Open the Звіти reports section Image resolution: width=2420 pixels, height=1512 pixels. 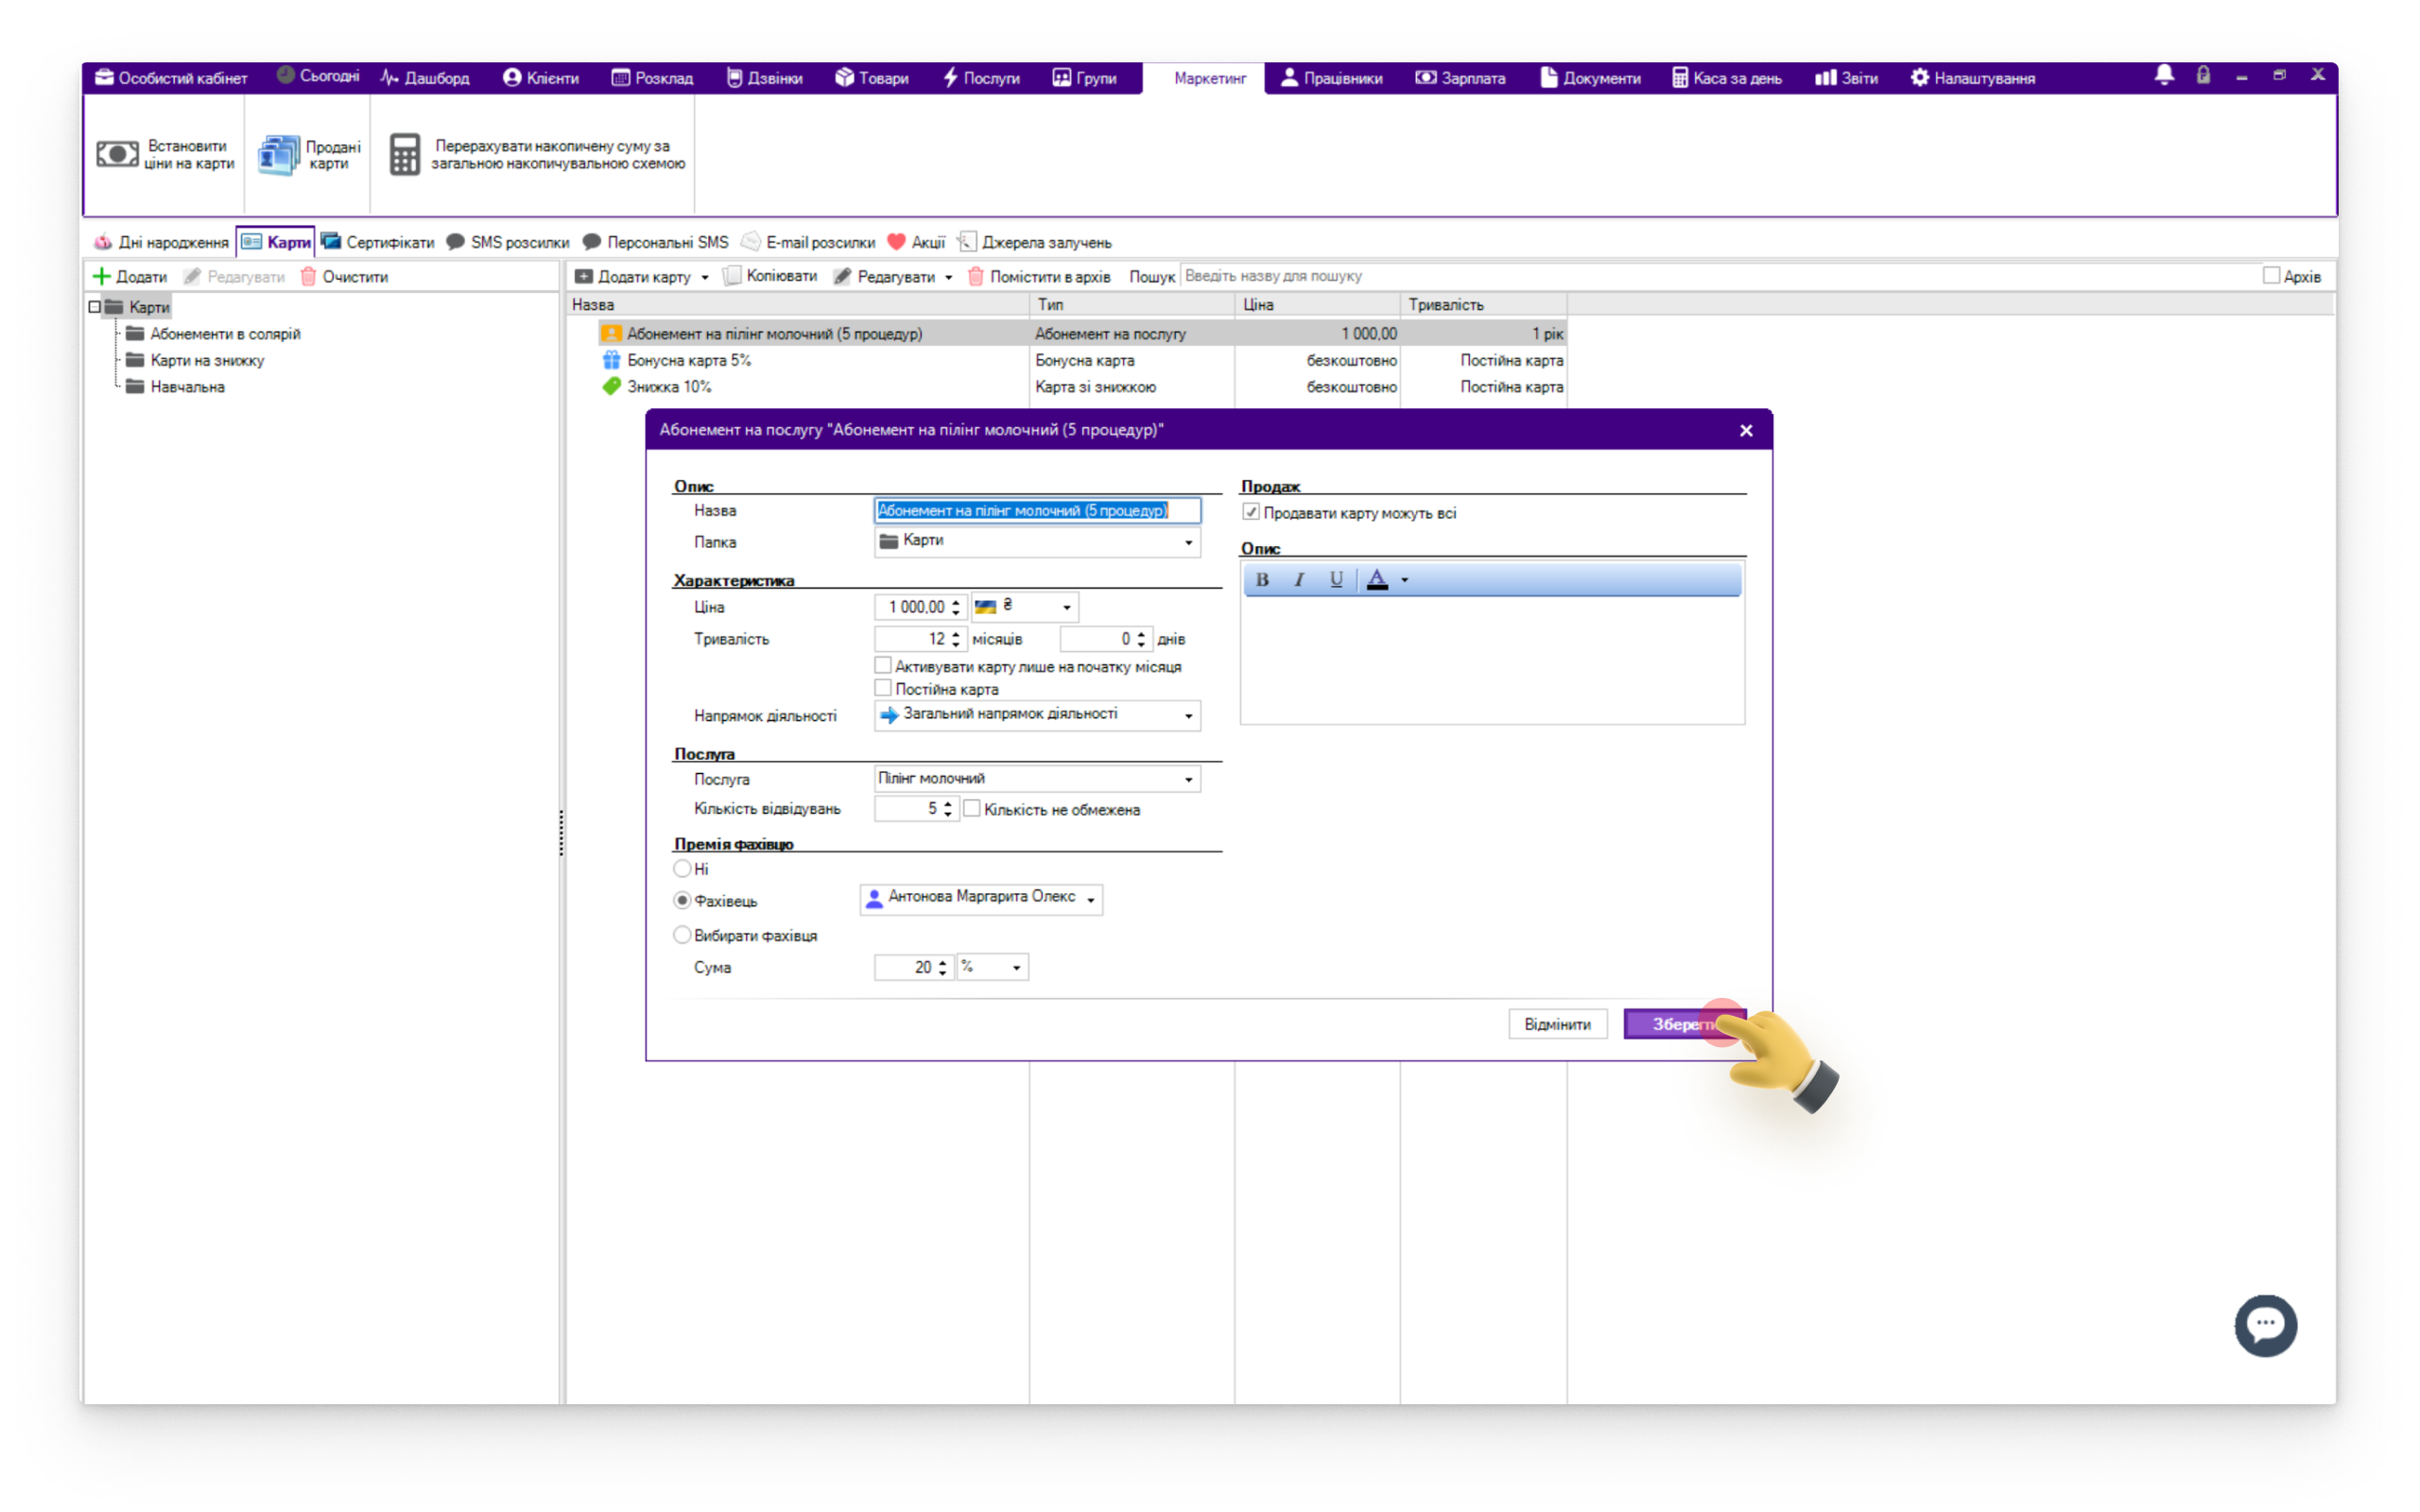pos(1847,78)
